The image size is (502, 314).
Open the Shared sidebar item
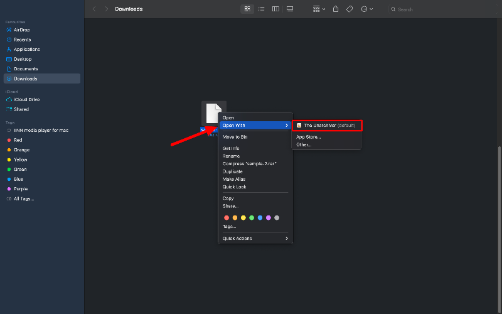point(42,109)
